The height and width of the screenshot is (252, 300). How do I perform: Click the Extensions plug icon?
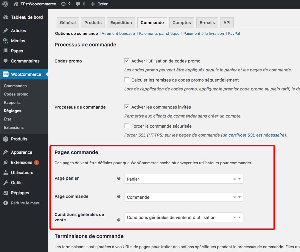point(6,162)
